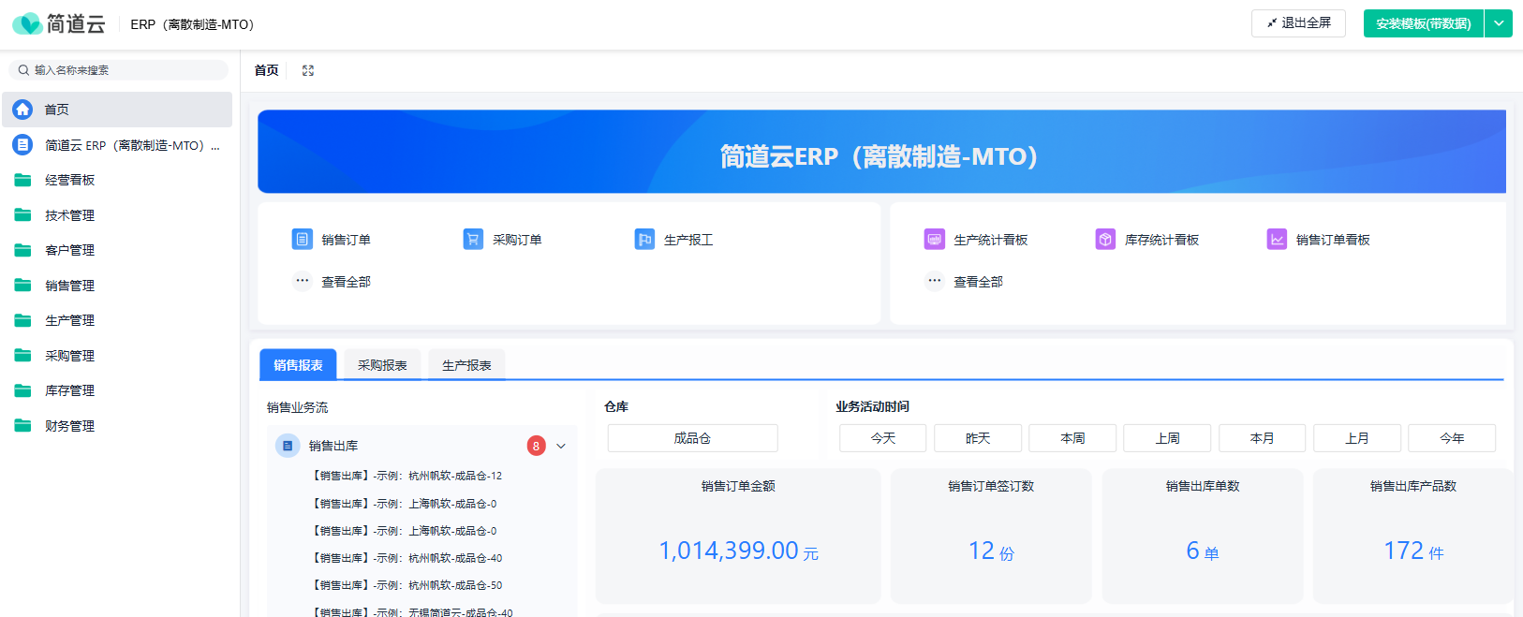The height and width of the screenshot is (617, 1523).
Task: Click the 客户管理 folder icon
Action: [x=23, y=250]
